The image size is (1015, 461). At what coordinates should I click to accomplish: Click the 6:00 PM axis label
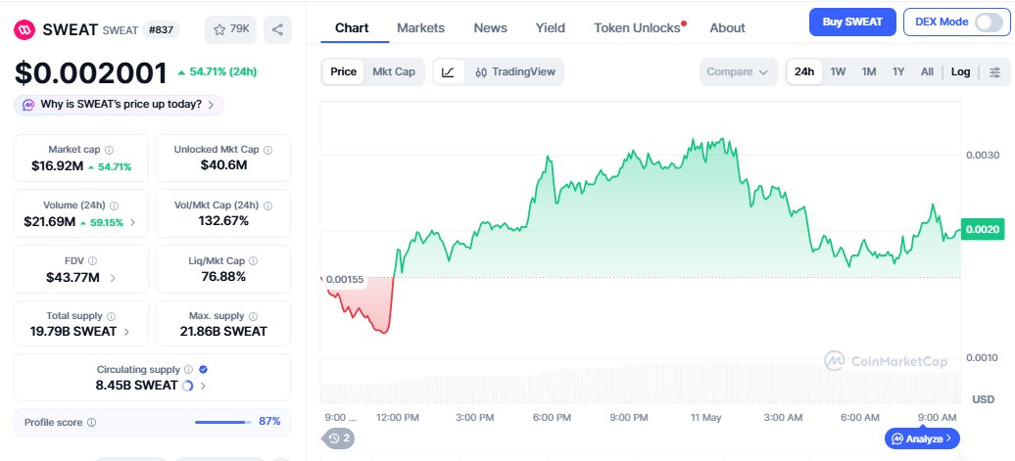point(552,418)
